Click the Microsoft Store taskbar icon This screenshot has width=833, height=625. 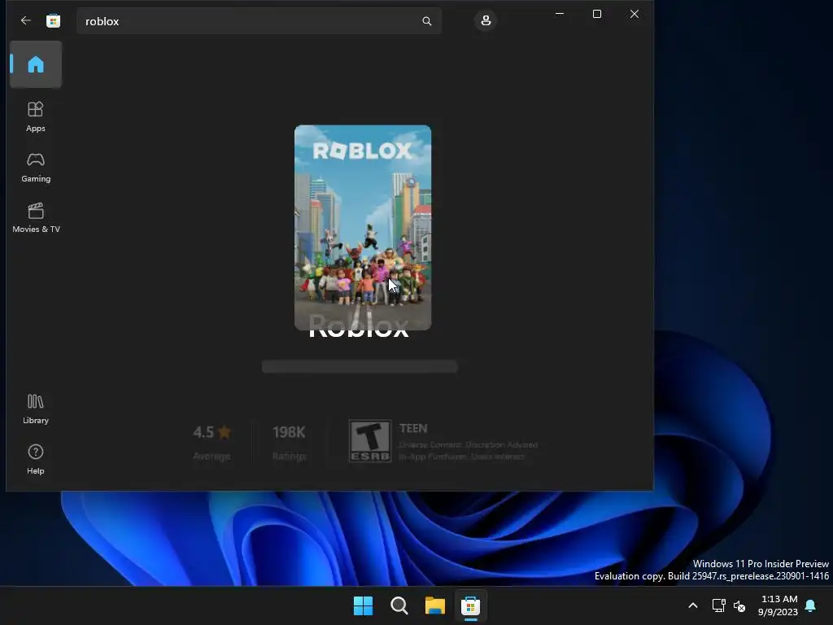(x=470, y=605)
